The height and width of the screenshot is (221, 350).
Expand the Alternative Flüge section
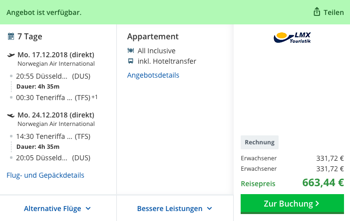[58, 209]
